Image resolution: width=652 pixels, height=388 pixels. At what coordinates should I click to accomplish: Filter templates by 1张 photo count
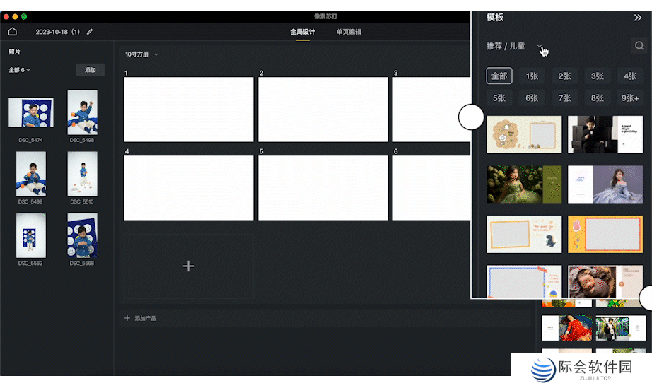pyautogui.click(x=532, y=76)
